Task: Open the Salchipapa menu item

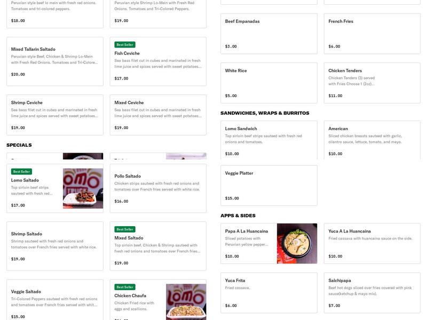Action: tap(371, 292)
